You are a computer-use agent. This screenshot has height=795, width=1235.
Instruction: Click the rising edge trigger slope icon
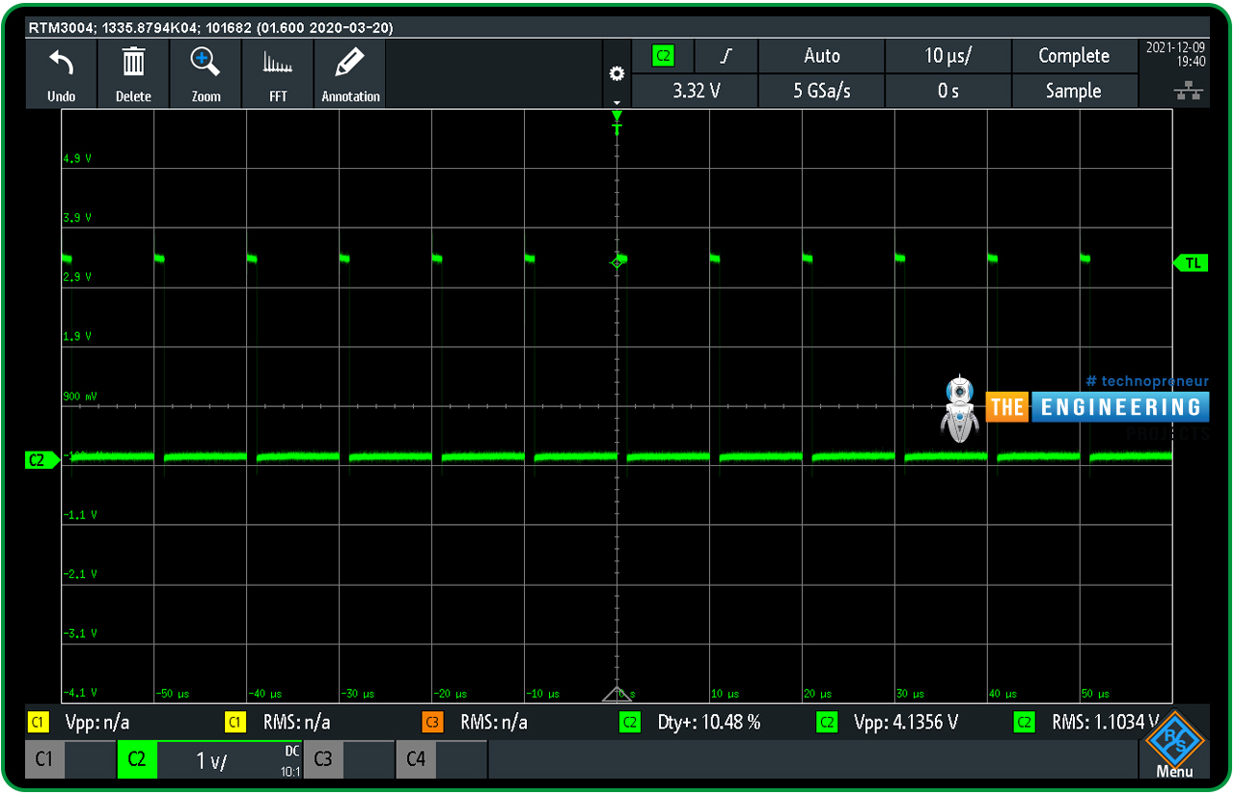click(726, 56)
